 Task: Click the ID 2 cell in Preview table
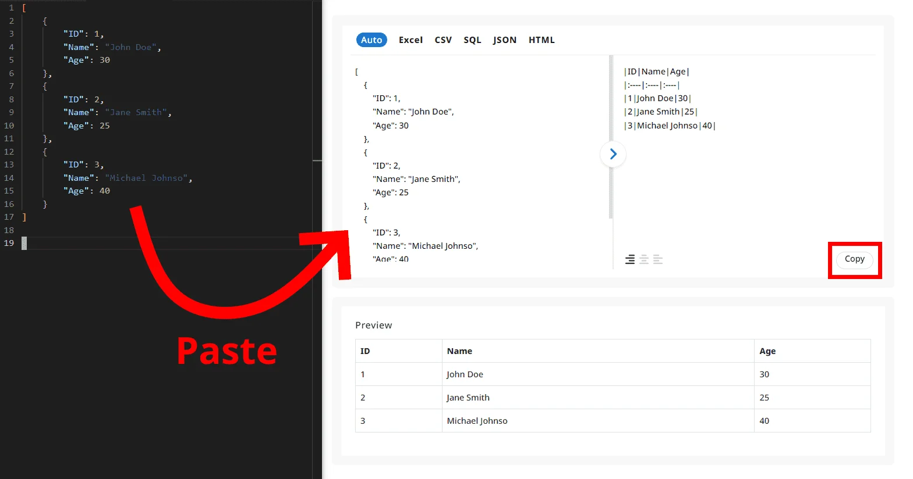click(398, 398)
